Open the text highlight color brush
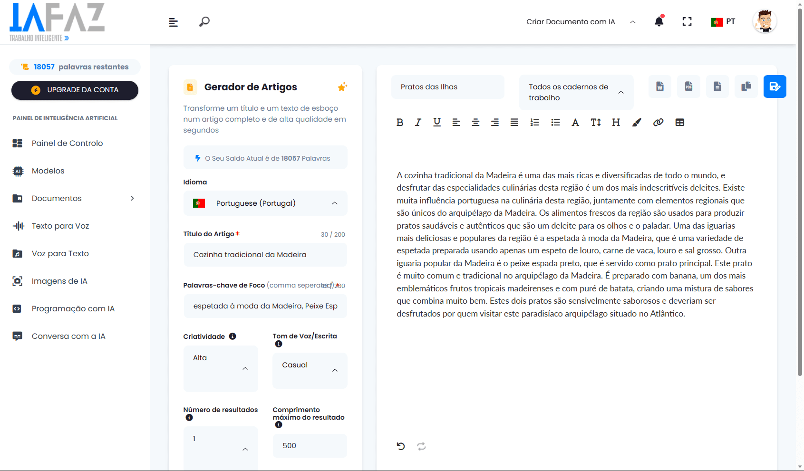This screenshot has width=804, height=471. click(x=637, y=123)
